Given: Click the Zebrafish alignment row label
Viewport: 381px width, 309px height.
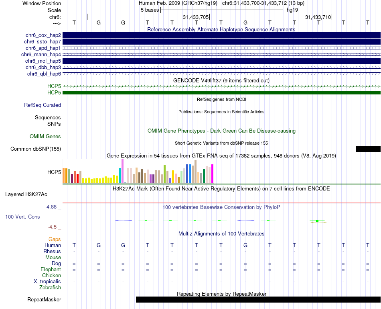Looking at the screenshot, I should (x=50, y=287).
